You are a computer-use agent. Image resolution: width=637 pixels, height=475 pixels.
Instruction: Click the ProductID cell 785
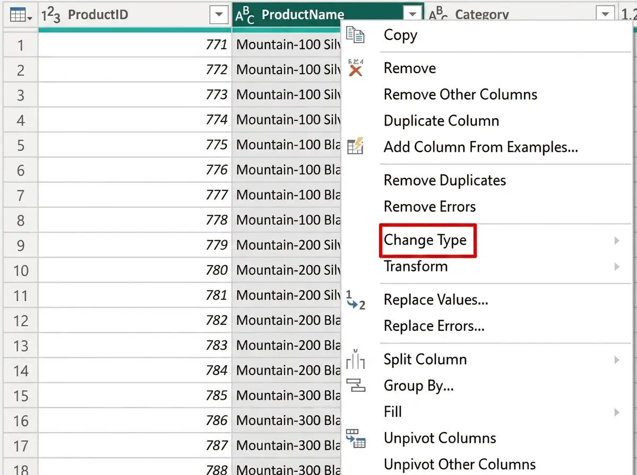click(135, 396)
